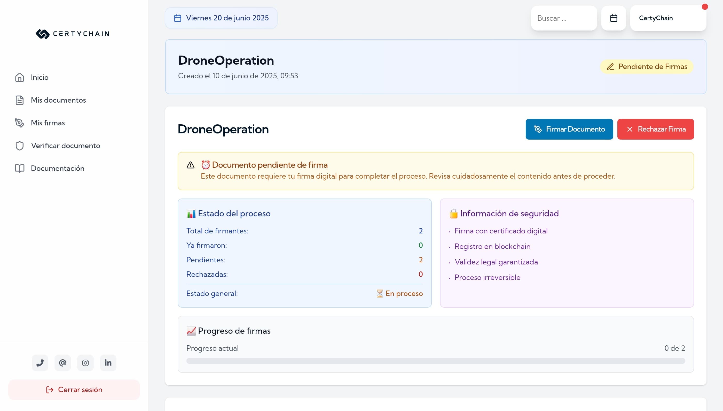Open the Documentación menu item
The width and height of the screenshot is (723, 411).
(x=58, y=168)
